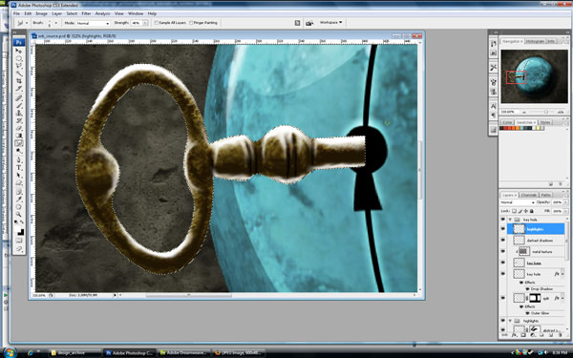This screenshot has width=573, height=358.
Task: Click the Go to Bridge icon
Action: click(309, 23)
